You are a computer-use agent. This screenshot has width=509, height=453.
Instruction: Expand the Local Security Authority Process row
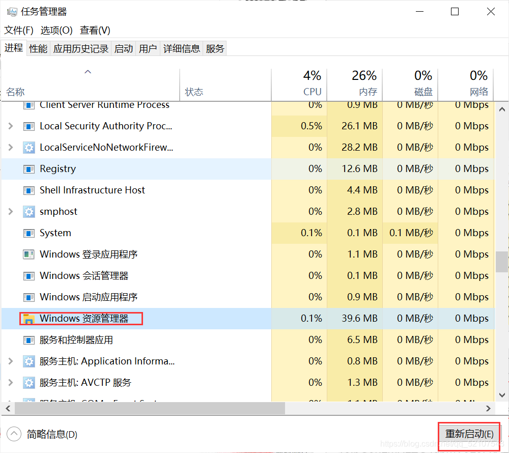(10, 126)
